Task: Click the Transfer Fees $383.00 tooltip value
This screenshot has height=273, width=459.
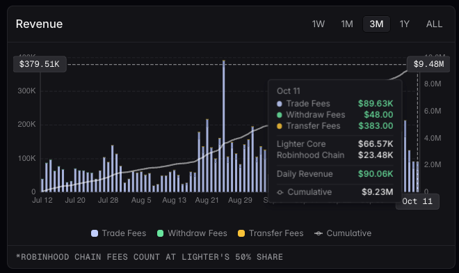Action: [x=376, y=126]
